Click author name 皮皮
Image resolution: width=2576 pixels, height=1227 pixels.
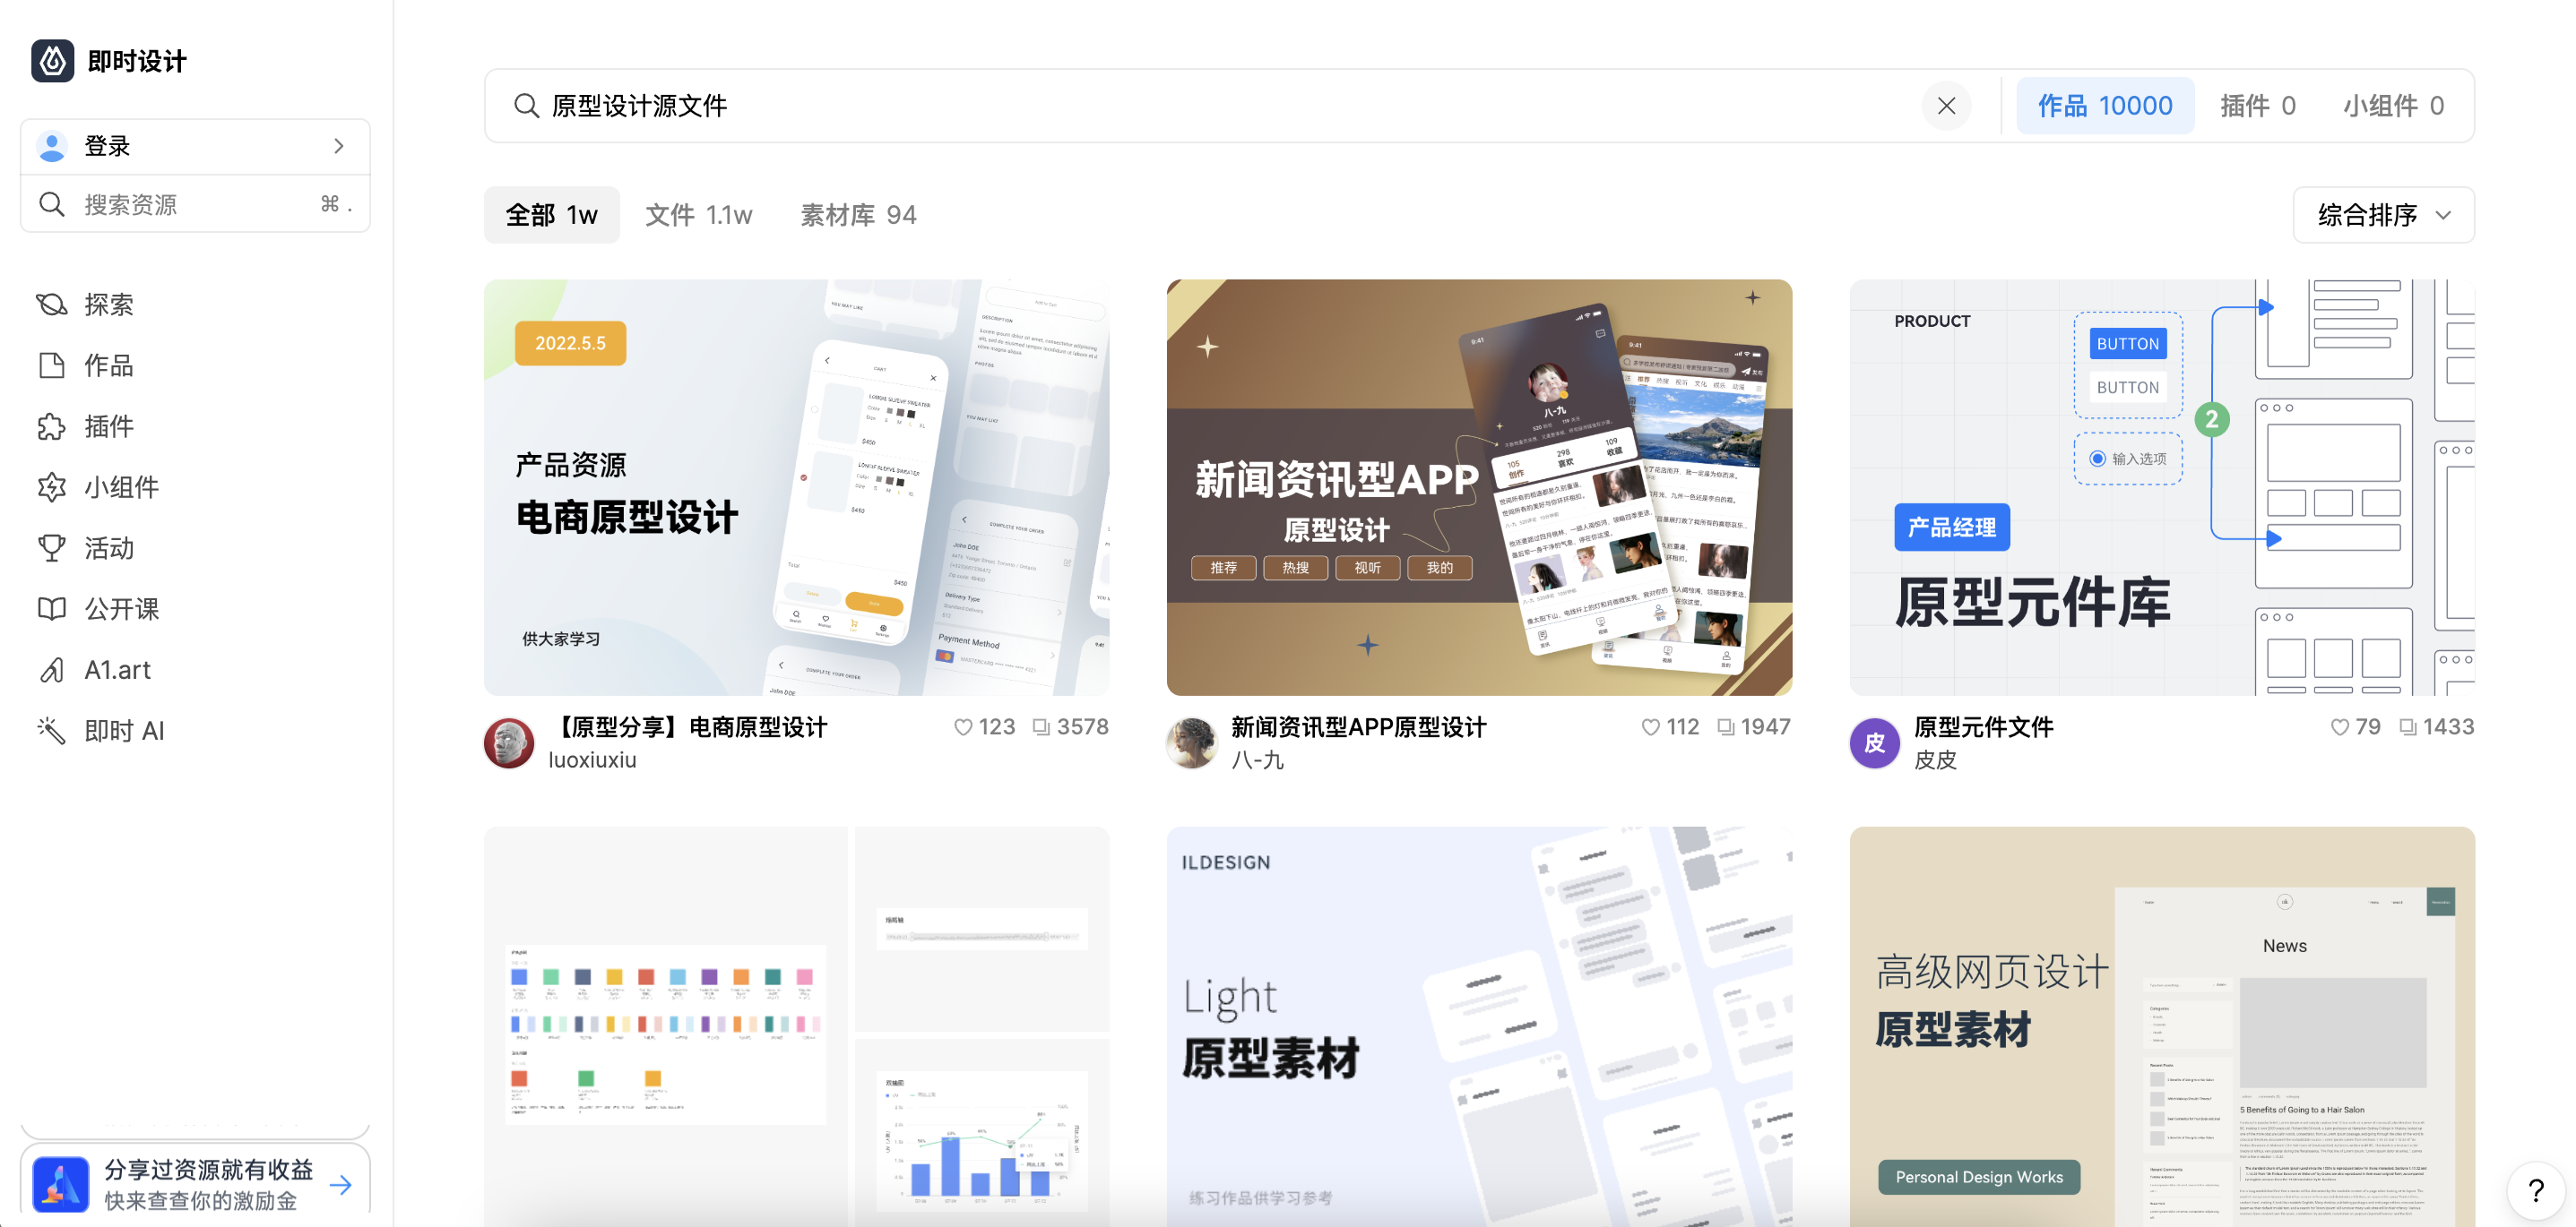(x=1936, y=759)
